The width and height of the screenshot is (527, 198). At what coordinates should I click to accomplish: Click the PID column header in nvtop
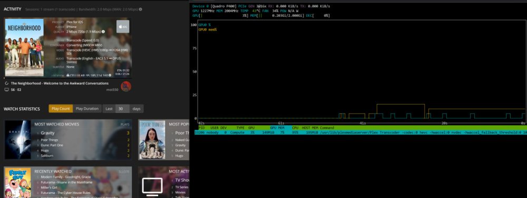pyautogui.click(x=202, y=128)
